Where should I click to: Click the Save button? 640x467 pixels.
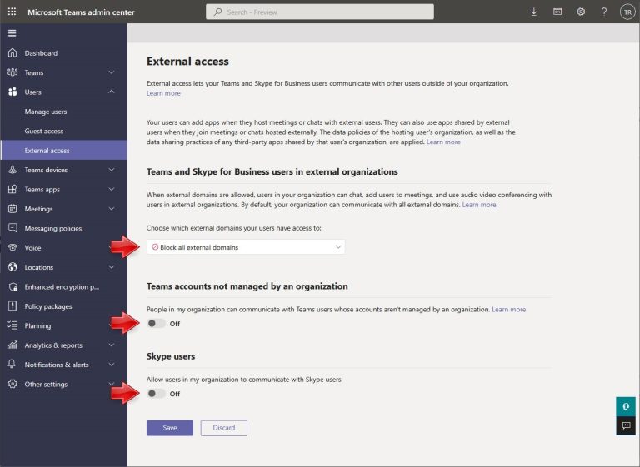pyautogui.click(x=170, y=428)
